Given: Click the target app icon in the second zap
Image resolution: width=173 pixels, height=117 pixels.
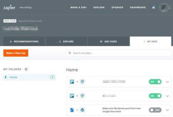Looking at the screenshot, I should click(82, 96).
